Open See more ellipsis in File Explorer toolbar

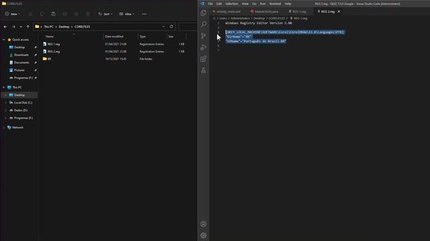point(144,14)
